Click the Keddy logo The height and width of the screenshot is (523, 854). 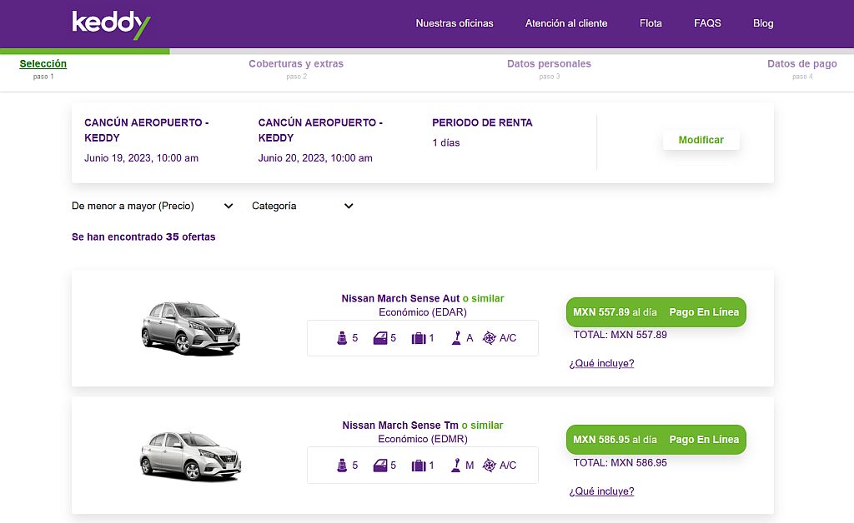[112, 23]
